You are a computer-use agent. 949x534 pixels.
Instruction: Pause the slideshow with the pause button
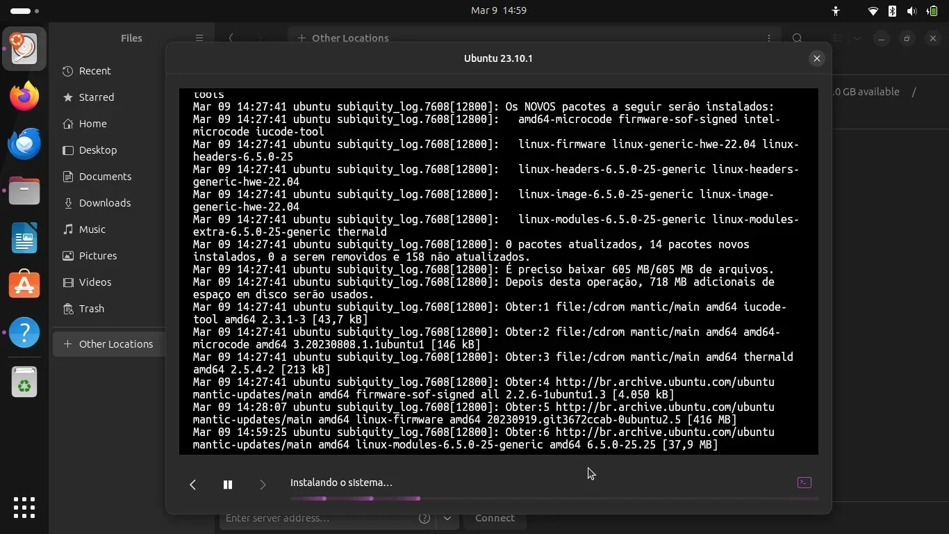click(x=227, y=485)
